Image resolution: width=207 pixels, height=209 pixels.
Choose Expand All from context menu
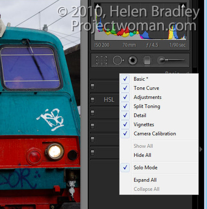pyautogui.click(x=159, y=180)
